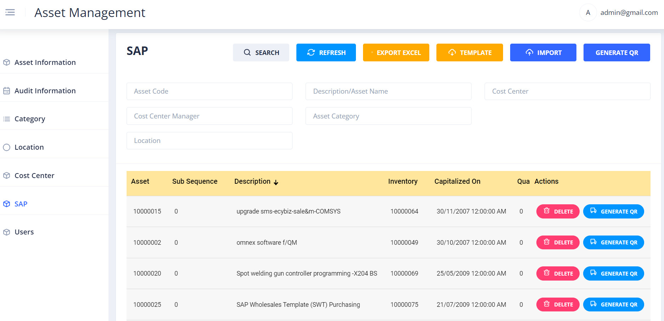The width and height of the screenshot is (664, 321).
Task: Delete the SAP Wholesales Template asset
Action: (558, 305)
